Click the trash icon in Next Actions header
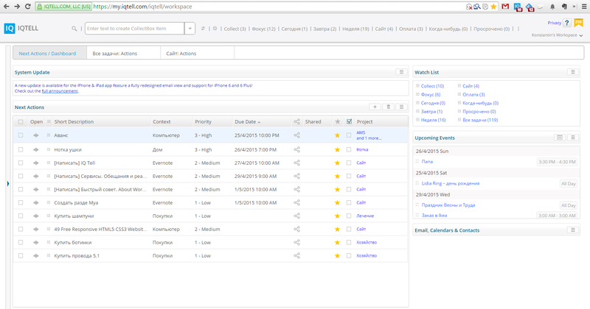The width and height of the screenshot is (590, 309). click(x=389, y=107)
